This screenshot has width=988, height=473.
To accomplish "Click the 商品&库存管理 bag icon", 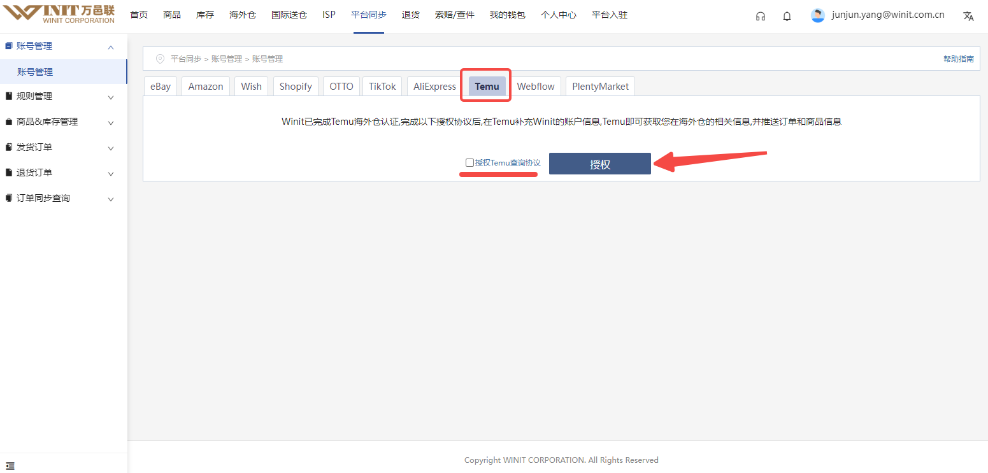I will coord(9,122).
